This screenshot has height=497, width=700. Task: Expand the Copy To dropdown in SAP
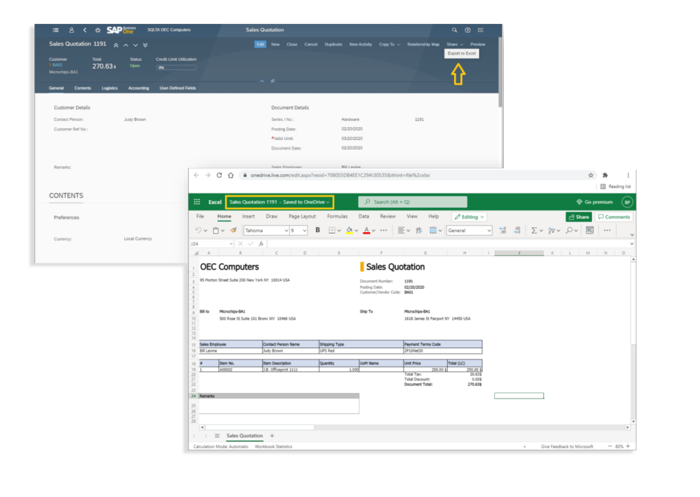(x=387, y=44)
